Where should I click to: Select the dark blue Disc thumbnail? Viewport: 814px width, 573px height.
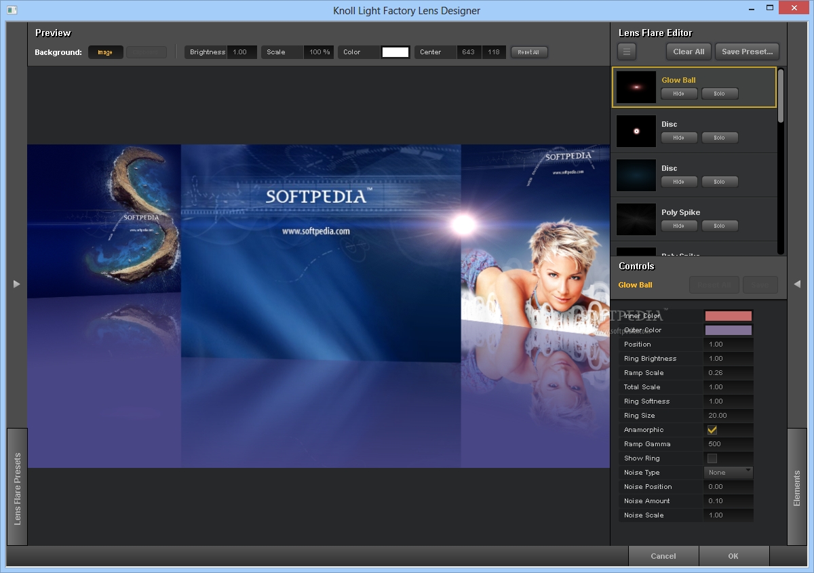coord(636,175)
